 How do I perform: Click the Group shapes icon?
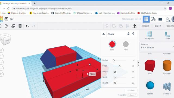click(114, 26)
